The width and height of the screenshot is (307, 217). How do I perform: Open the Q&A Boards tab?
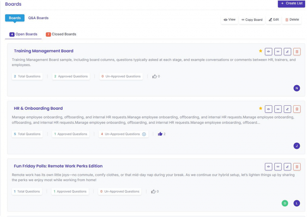coord(38,18)
